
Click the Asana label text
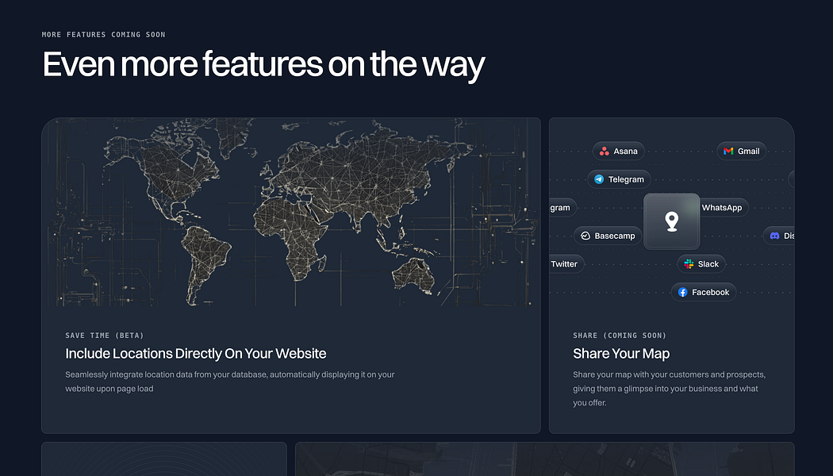pyautogui.click(x=625, y=152)
